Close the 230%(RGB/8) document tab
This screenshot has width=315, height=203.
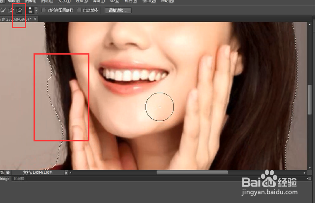35,19
